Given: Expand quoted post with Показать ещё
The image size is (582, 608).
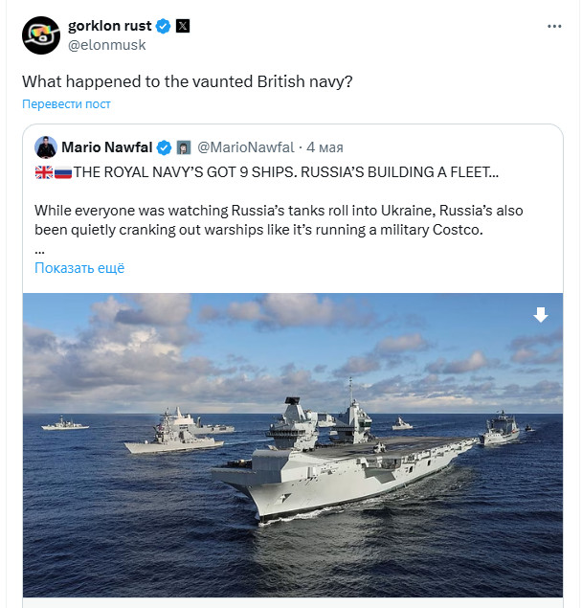Looking at the screenshot, I should click(x=79, y=268).
